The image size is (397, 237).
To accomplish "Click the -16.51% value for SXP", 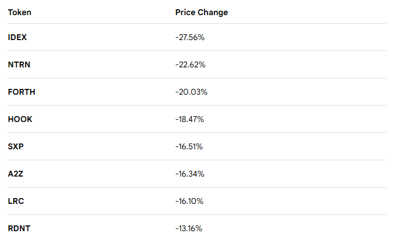I will 189,146.
